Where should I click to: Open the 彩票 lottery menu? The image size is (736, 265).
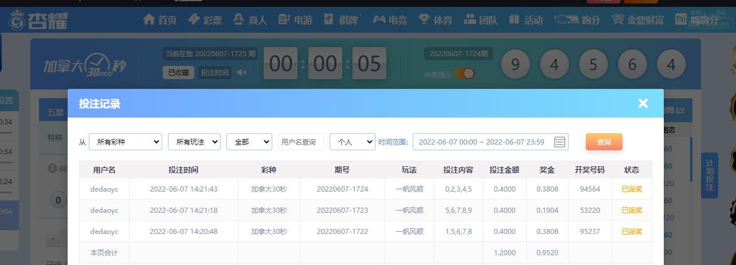coord(205,20)
